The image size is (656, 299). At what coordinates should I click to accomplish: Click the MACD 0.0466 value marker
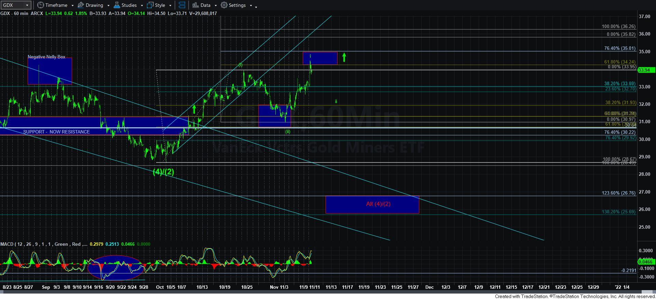646,262
